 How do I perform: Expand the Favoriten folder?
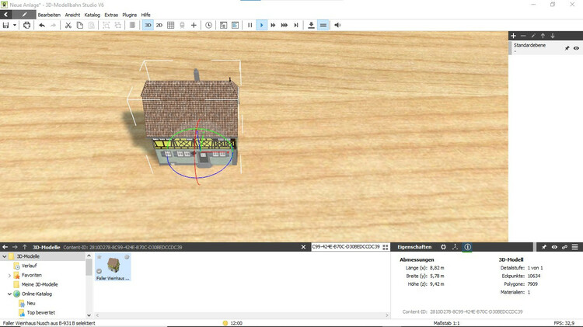[9, 275]
